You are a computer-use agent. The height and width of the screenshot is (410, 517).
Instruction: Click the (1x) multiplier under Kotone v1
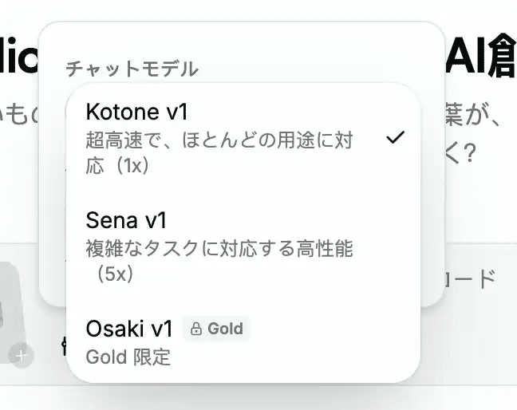click(128, 166)
